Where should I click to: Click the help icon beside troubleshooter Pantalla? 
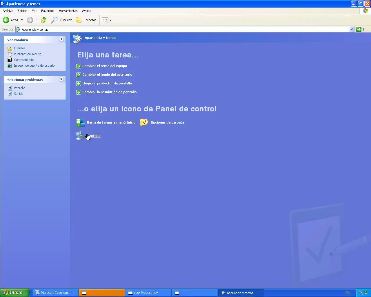pos(10,88)
